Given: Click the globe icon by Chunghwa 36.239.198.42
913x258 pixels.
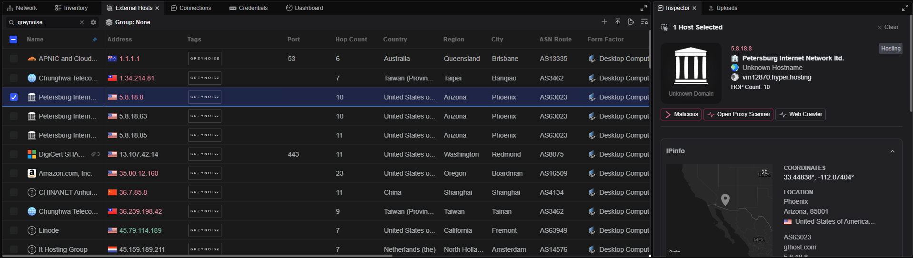Looking at the screenshot, I should point(32,211).
